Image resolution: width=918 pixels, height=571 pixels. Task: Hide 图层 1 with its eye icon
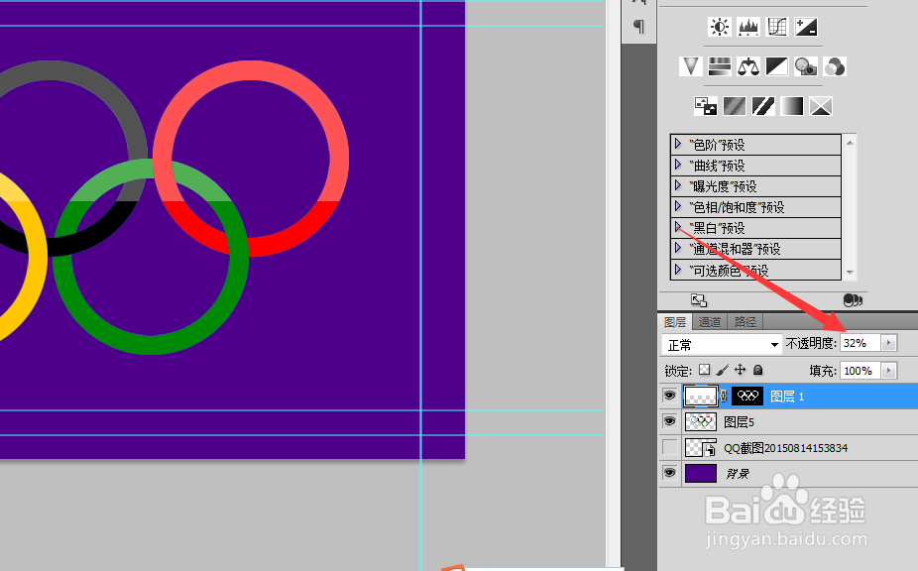[670, 396]
